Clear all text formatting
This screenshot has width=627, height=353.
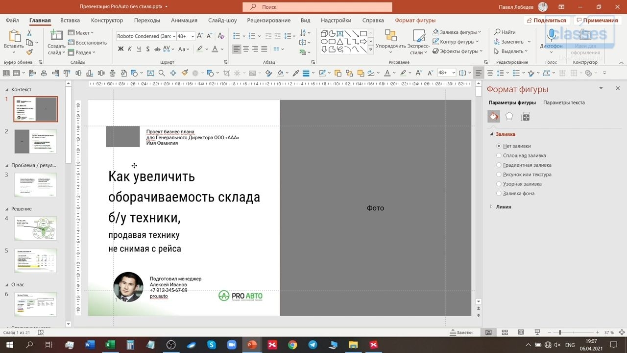point(220,36)
